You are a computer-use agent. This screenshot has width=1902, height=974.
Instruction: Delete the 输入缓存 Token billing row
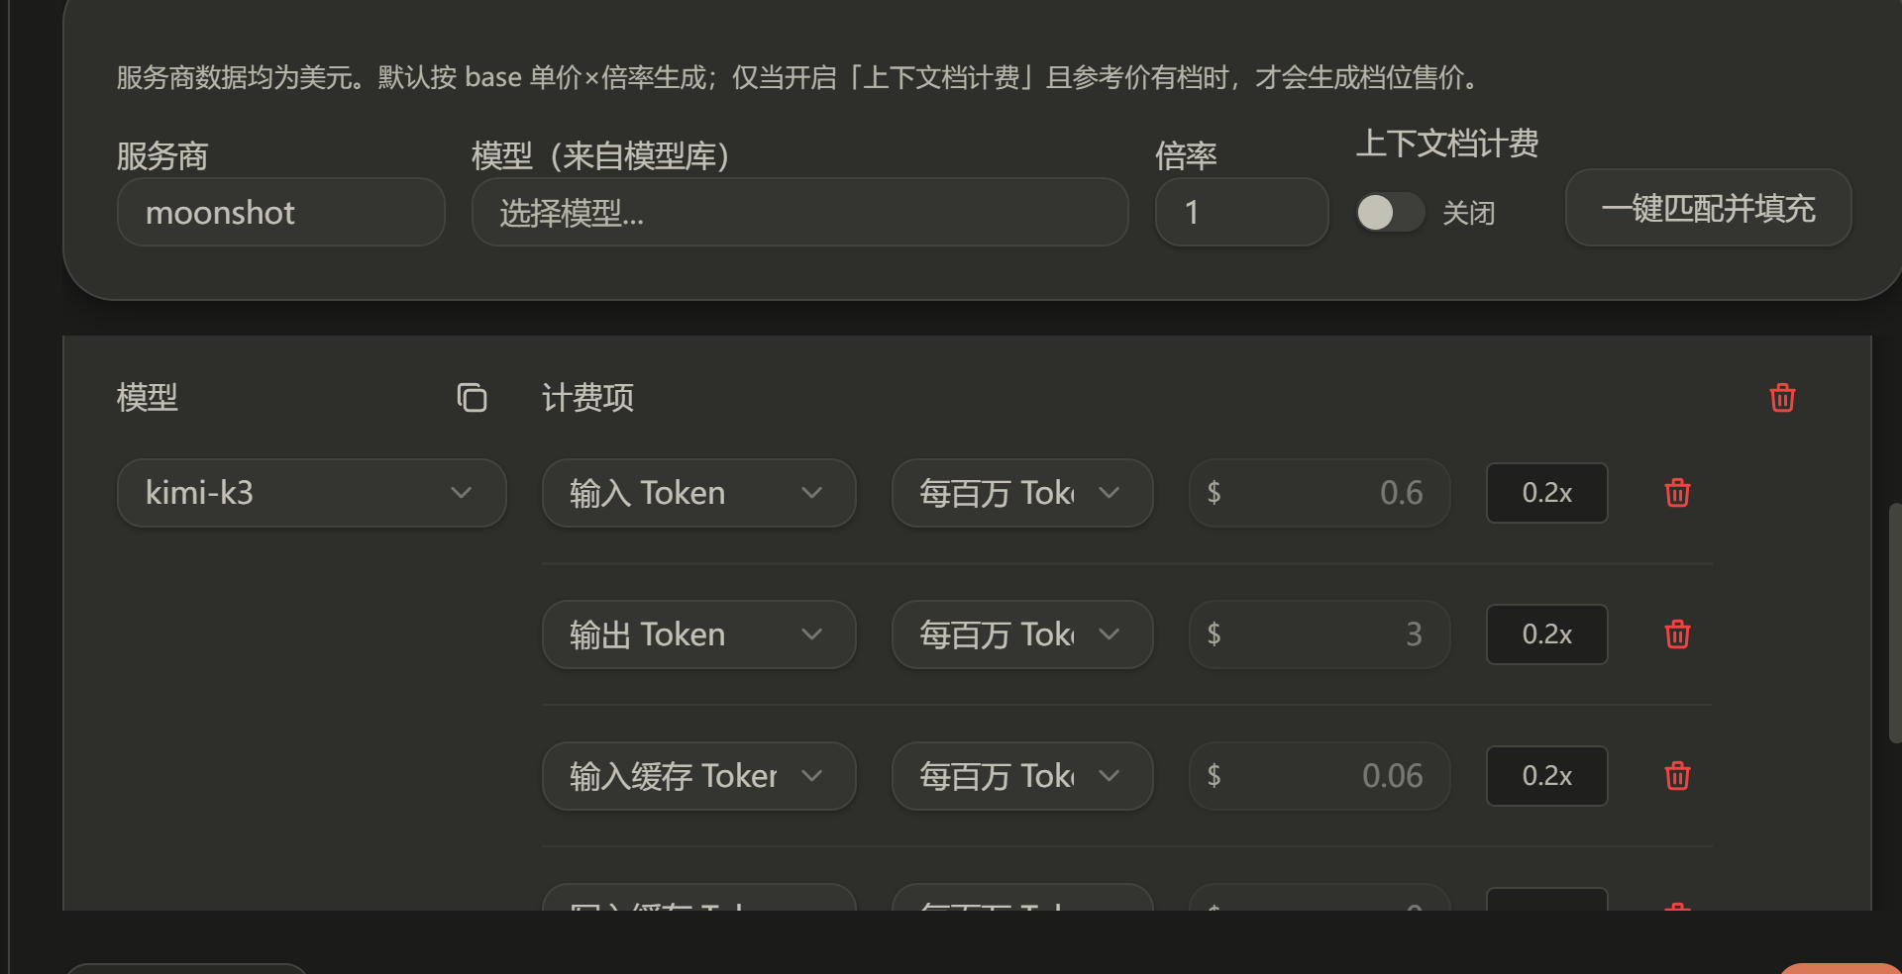point(1677,775)
